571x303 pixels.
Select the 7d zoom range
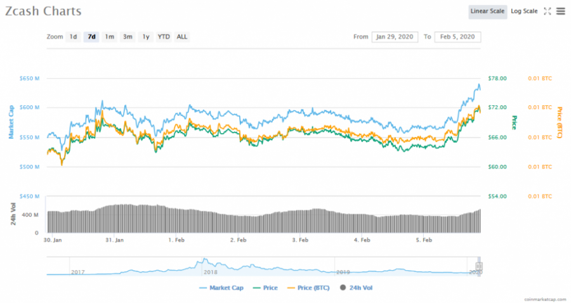click(x=91, y=37)
